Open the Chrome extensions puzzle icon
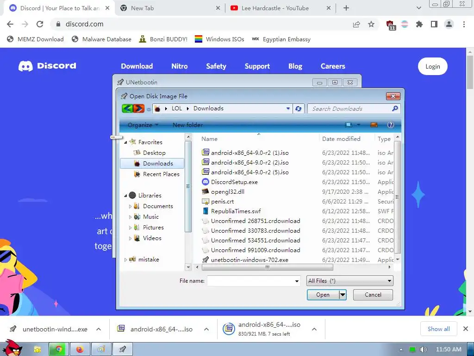Viewport: 474px width, 356px height. coord(419,24)
